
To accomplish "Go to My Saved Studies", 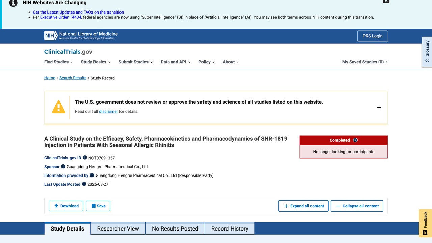I will click(365, 62).
